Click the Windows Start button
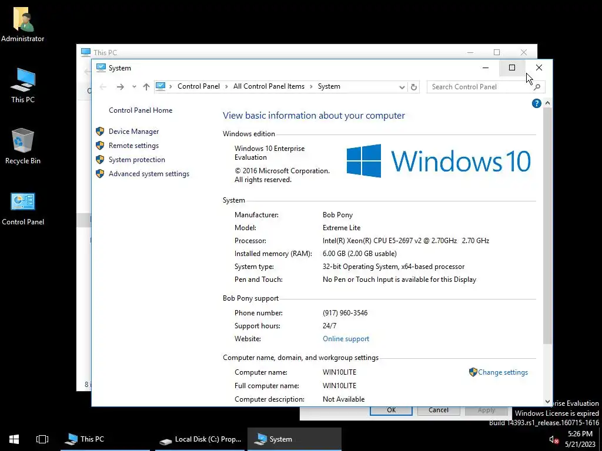This screenshot has width=602, height=451. (x=14, y=439)
